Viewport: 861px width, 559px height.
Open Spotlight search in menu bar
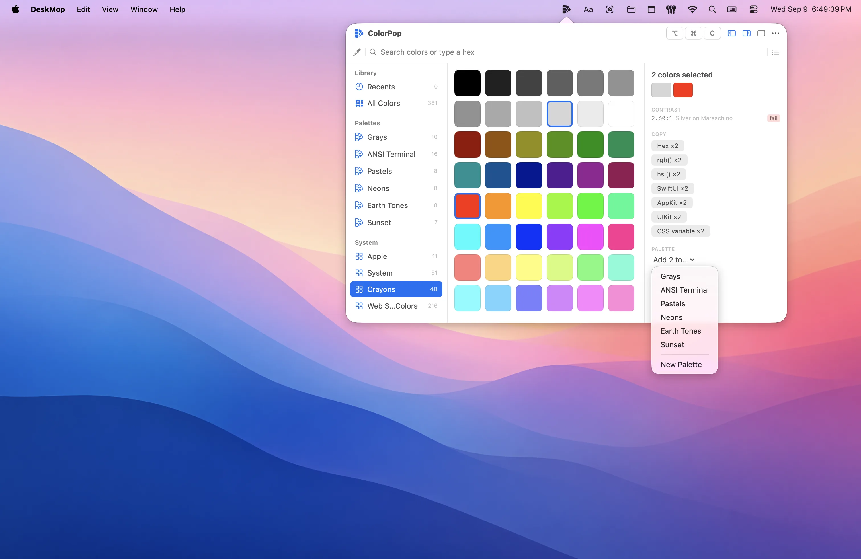tap(712, 9)
